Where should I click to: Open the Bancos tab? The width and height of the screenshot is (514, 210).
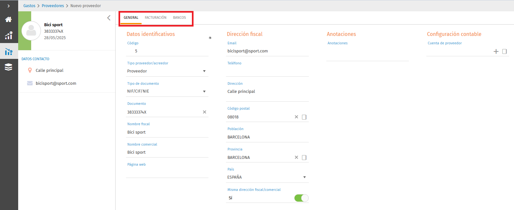click(x=180, y=17)
